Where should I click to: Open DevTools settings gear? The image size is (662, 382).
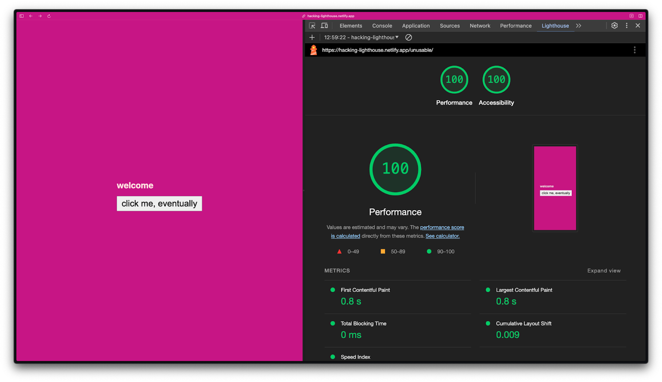pyautogui.click(x=614, y=25)
